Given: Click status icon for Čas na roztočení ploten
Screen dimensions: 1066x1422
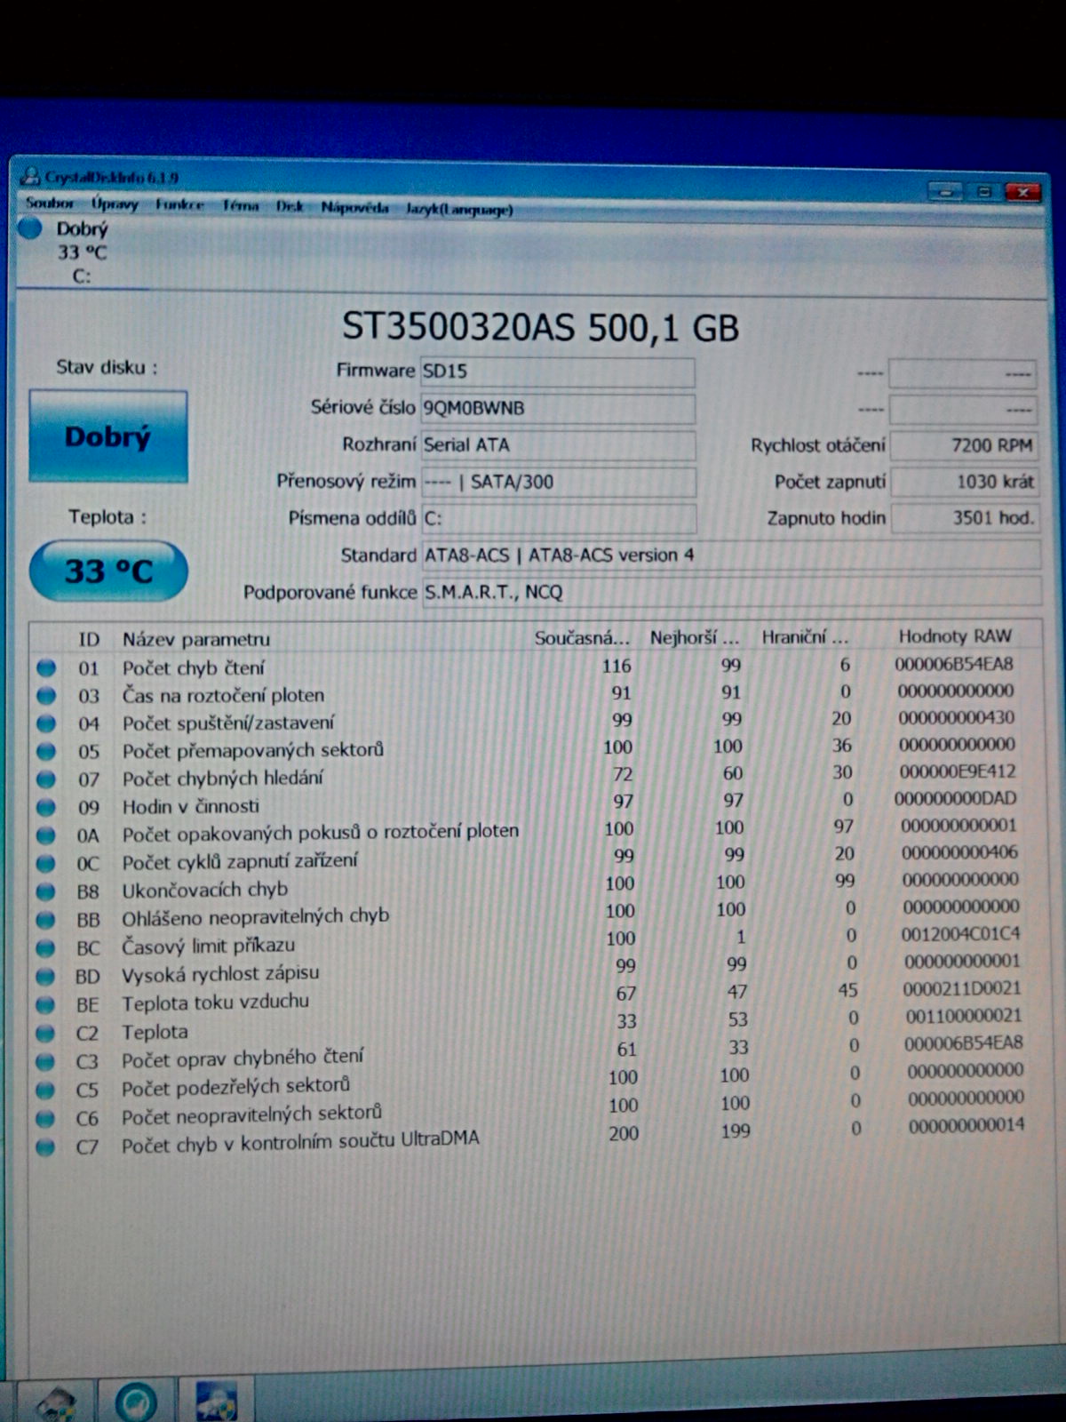Looking at the screenshot, I should [46, 696].
